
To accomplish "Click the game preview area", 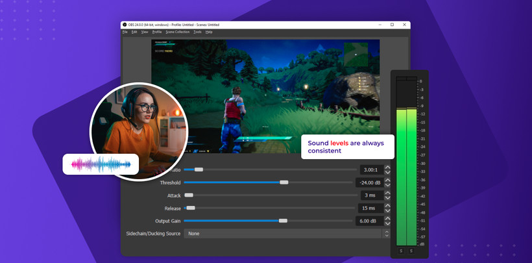I will click(265, 96).
